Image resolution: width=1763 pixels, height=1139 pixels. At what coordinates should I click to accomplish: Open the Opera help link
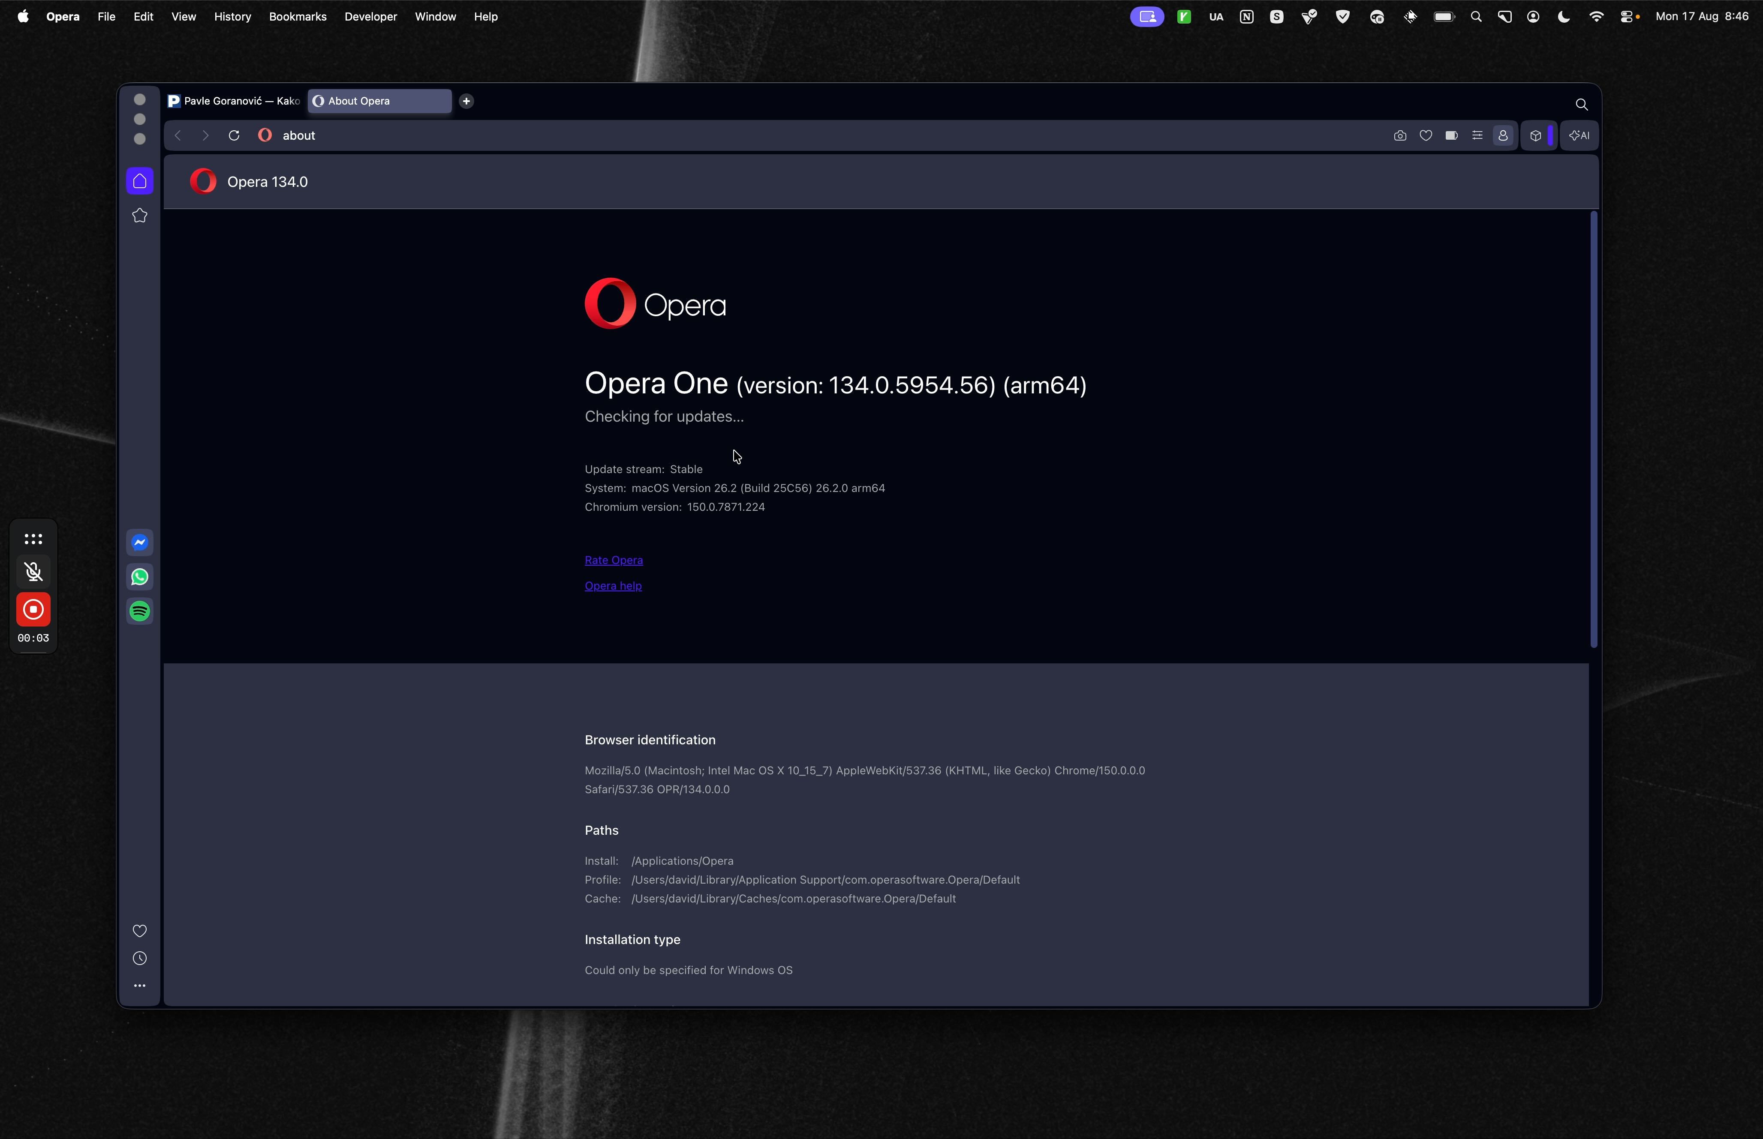613,586
